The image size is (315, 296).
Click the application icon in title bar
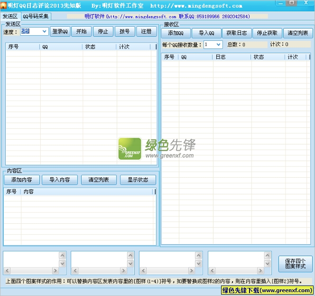click(x=4, y=5)
